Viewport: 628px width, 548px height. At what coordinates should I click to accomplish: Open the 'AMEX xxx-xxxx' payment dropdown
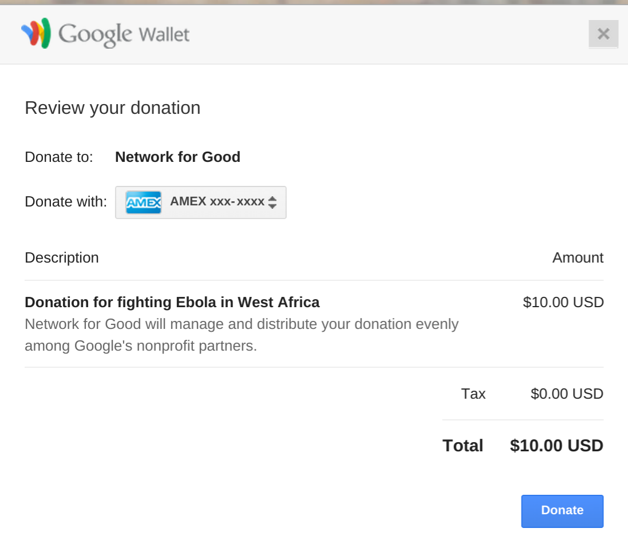[x=200, y=202]
